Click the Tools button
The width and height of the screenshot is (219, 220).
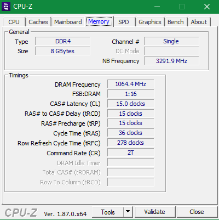tap(108, 212)
